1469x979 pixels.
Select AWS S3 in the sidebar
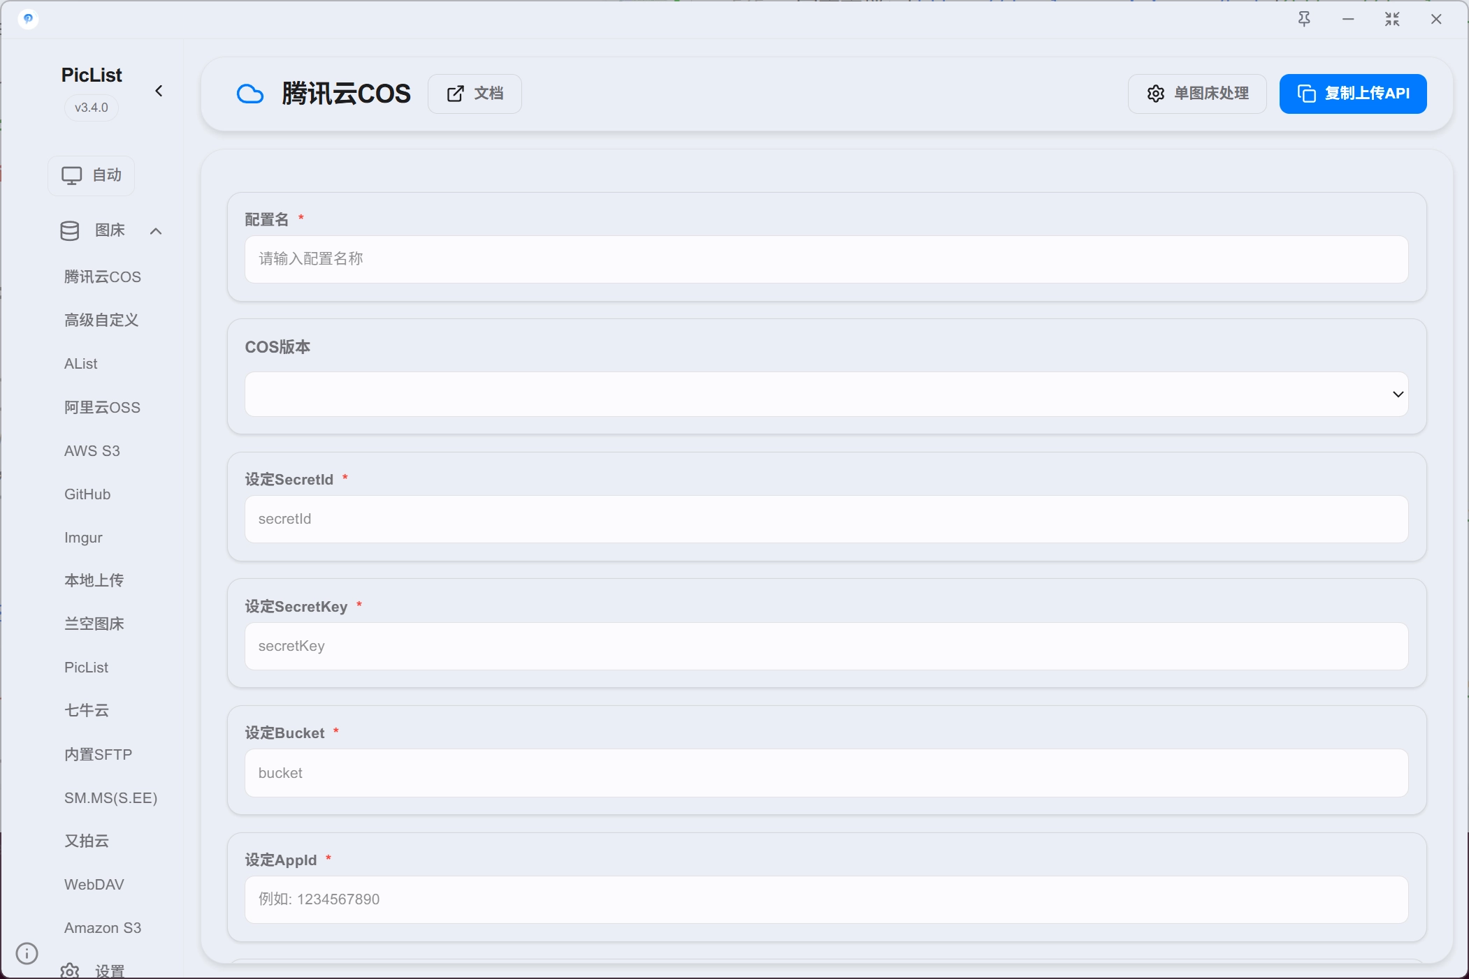(x=92, y=451)
